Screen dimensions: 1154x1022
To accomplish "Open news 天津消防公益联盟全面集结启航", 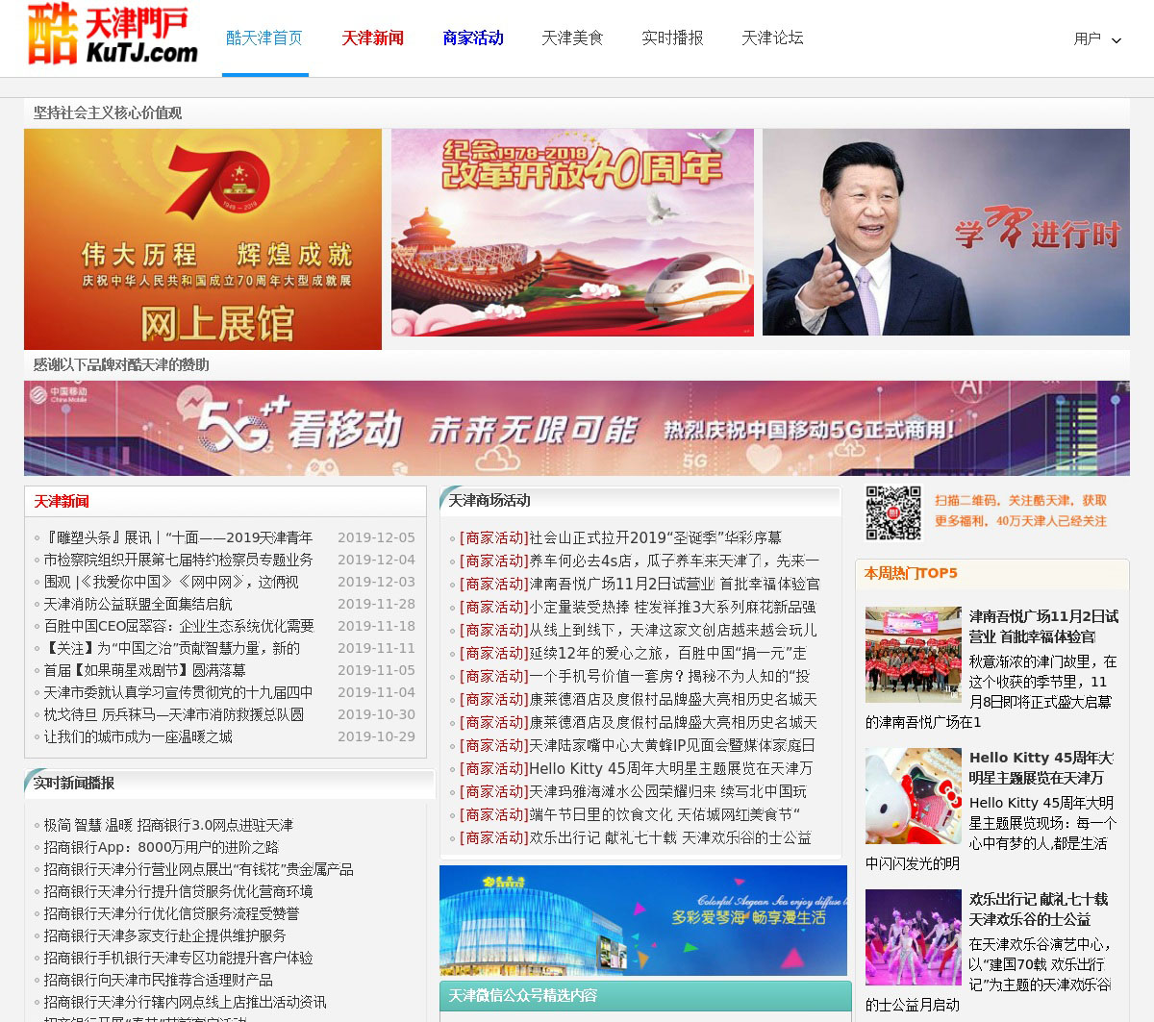I will pos(138,604).
